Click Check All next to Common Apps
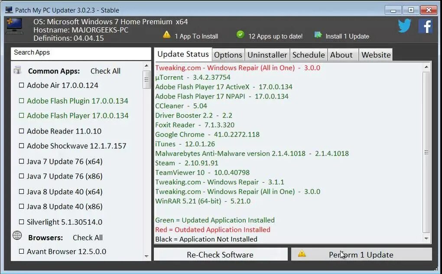This screenshot has width=442, height=274. [105, 71]
